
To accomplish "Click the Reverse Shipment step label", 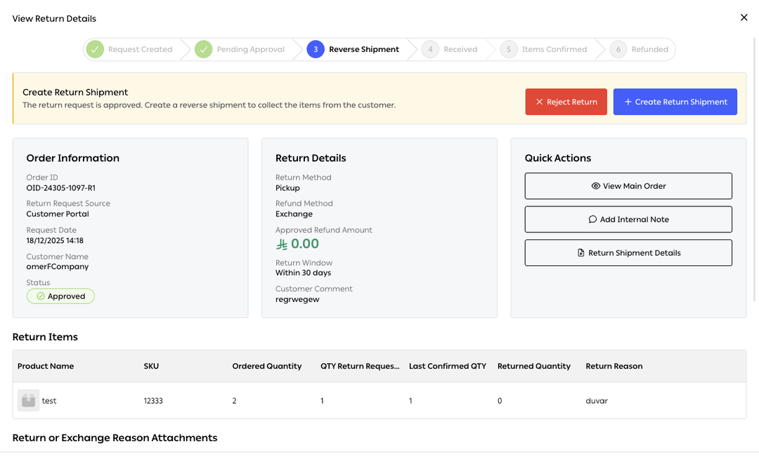I will 364,49.
